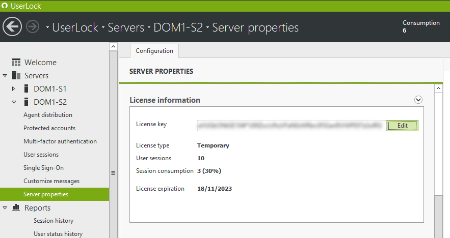The image size is (450, 238).
Task: Select the highlighted Server properties item
Action: tap(55, 194)
